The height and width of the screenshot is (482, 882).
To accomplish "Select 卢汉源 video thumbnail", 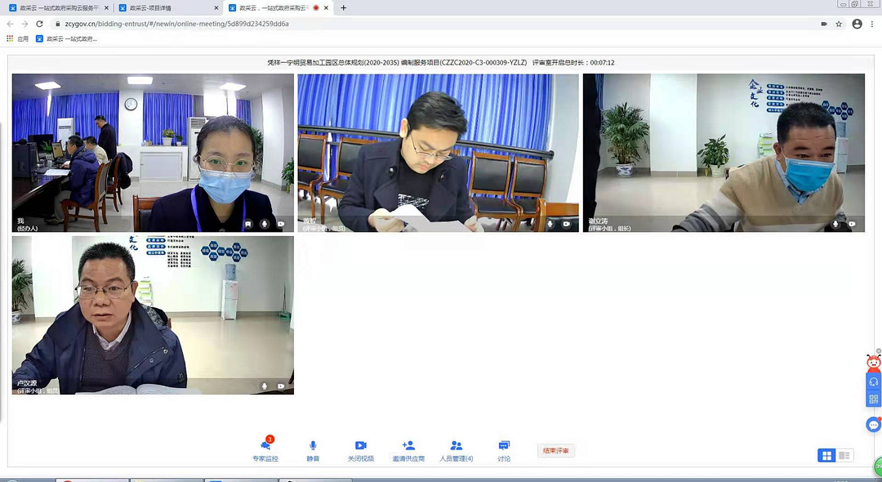I will point(153,315).
